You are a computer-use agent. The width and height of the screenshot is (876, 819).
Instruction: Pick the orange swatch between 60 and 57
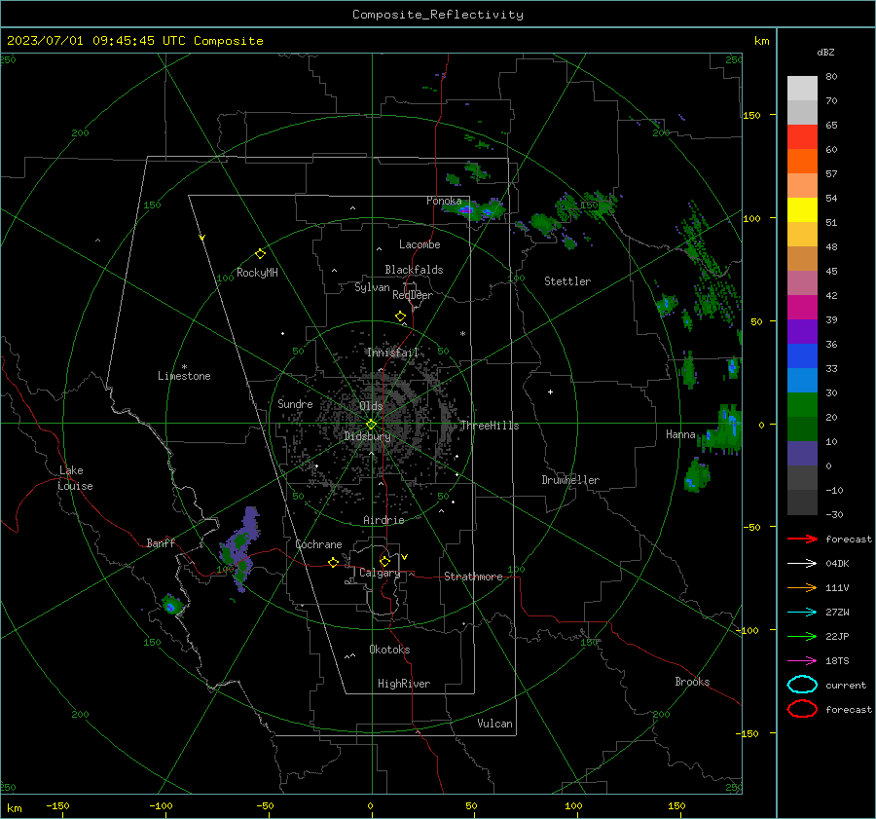click(802, 161)
